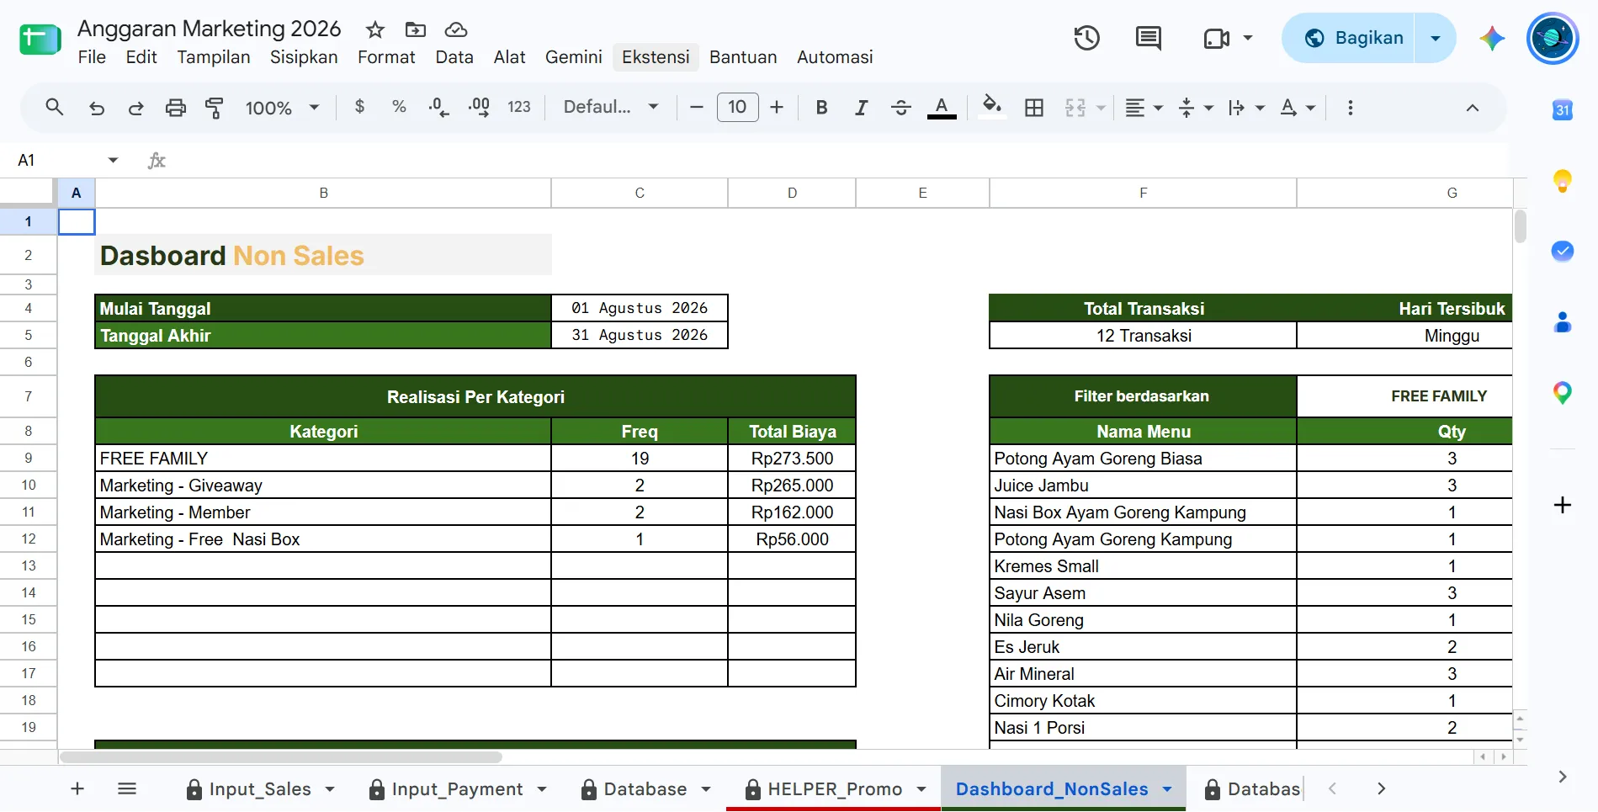The image size is (1598, 812).
Task: Activate the paint format roller
Action: (215, 108)
